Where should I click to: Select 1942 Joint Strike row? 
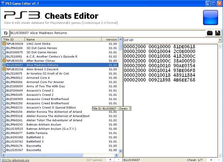click(60, 44)
